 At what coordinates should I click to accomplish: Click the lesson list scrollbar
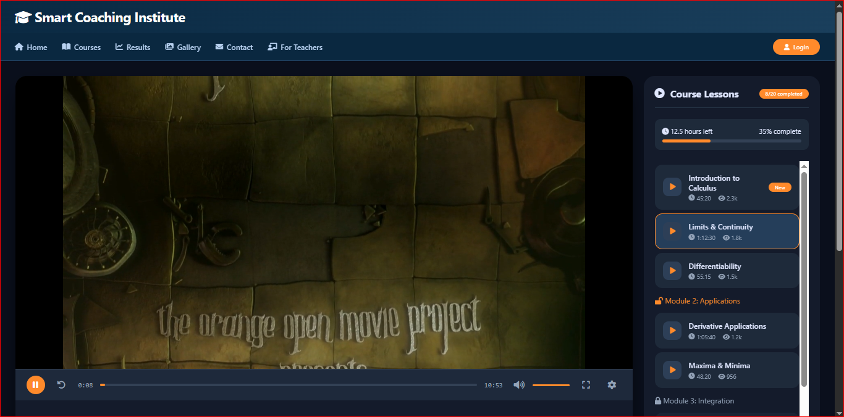tap(804, 278)
